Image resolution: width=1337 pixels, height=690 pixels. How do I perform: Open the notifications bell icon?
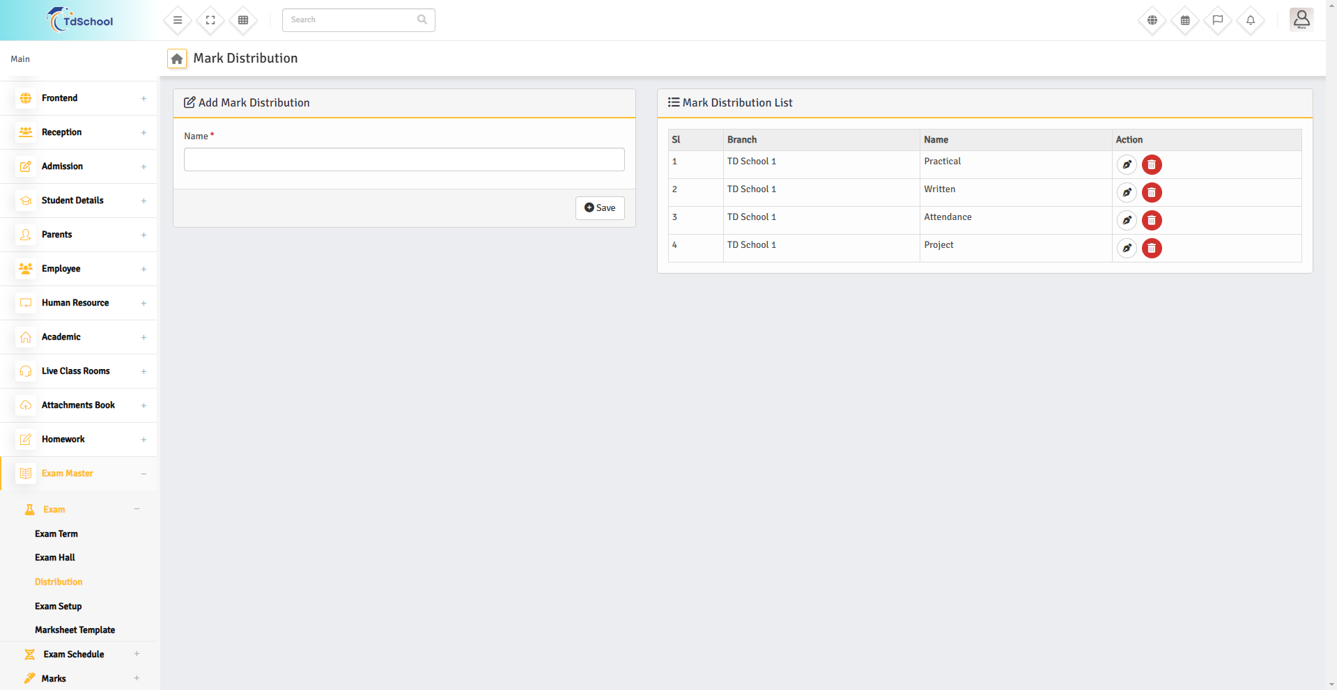(x=1251, y=20)
